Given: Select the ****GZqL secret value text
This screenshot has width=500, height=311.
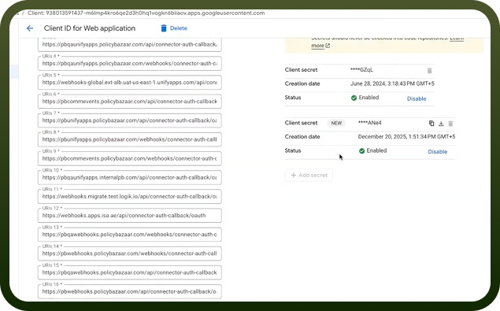Looking at the screenshot, I should point(361,70).
